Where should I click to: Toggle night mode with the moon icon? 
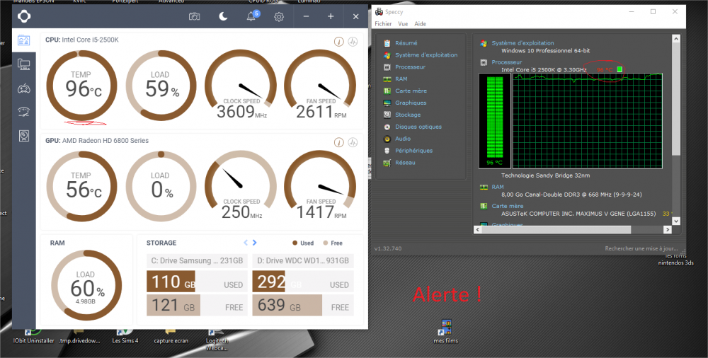223,17
